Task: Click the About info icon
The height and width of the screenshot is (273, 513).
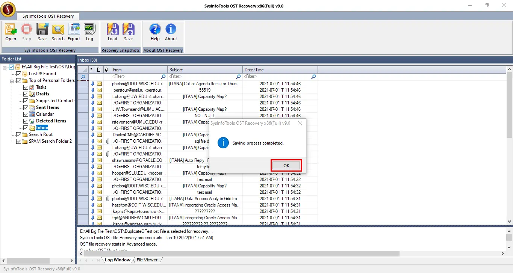Action: pyautogui.click(x=171, y=30)
